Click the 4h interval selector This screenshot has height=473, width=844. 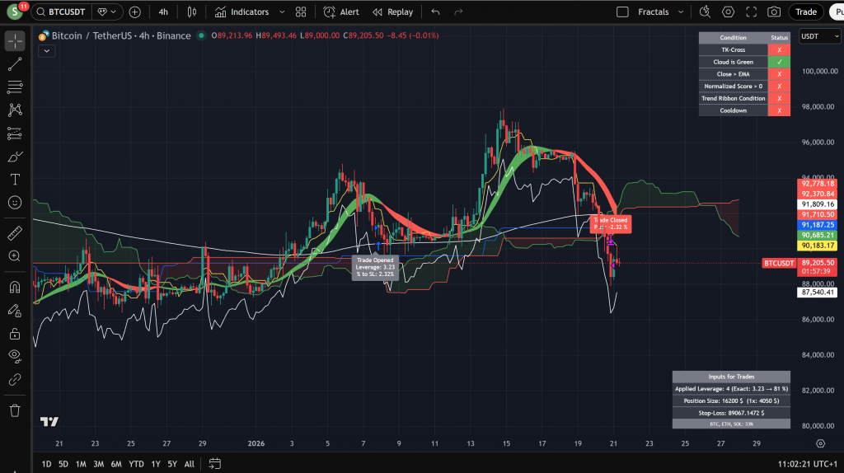pos(163,12)
